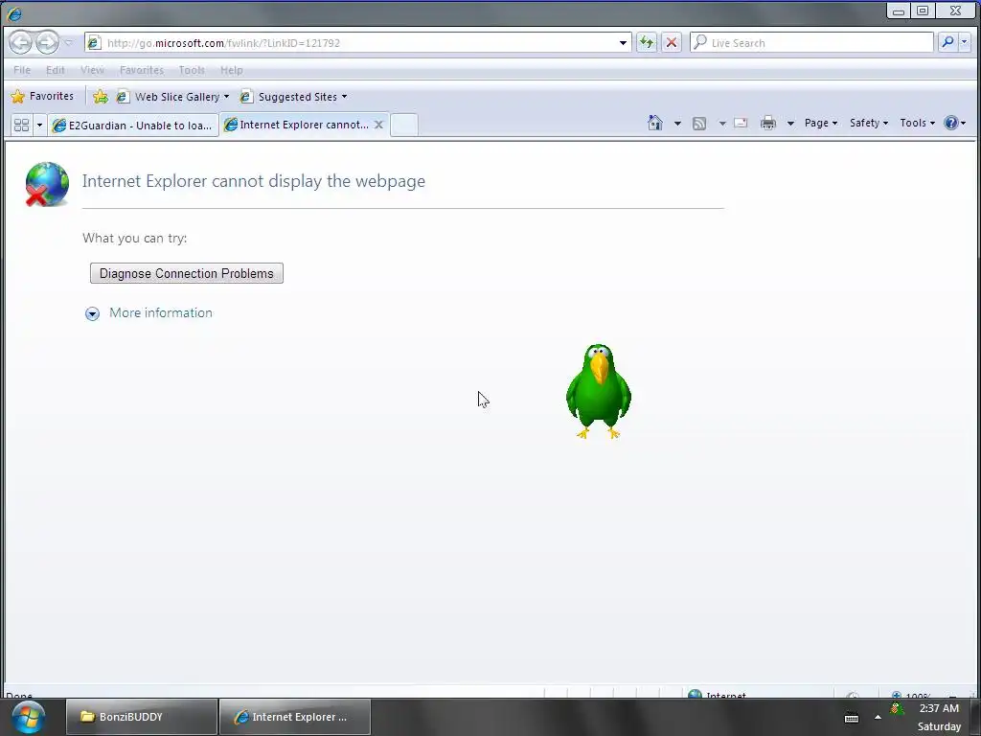Open the Windows Start orb

point(28,717)
